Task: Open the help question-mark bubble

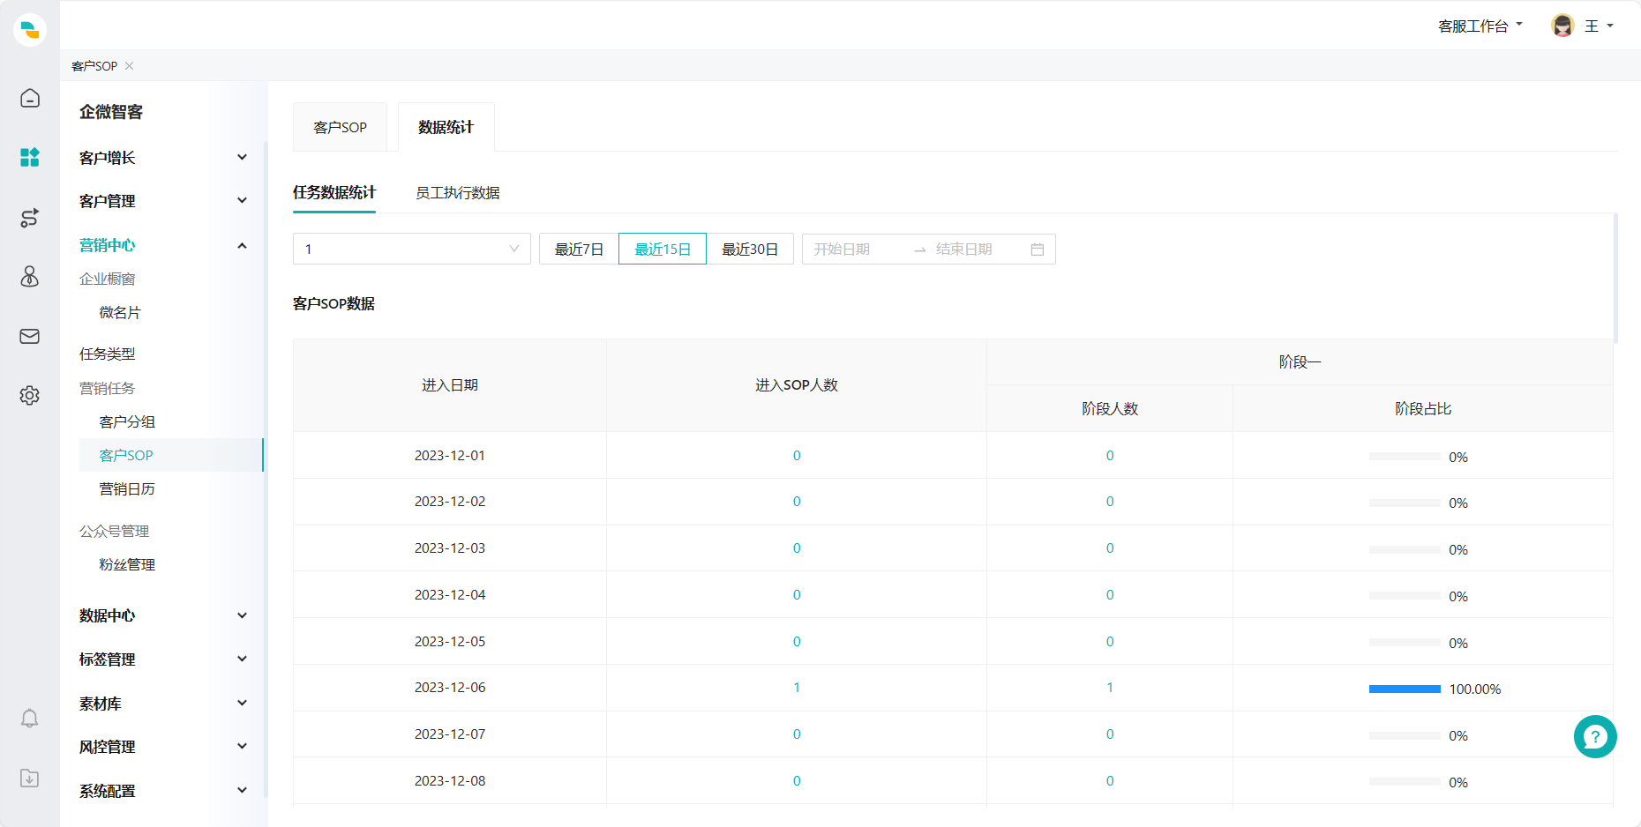Action: point(1595,736)
